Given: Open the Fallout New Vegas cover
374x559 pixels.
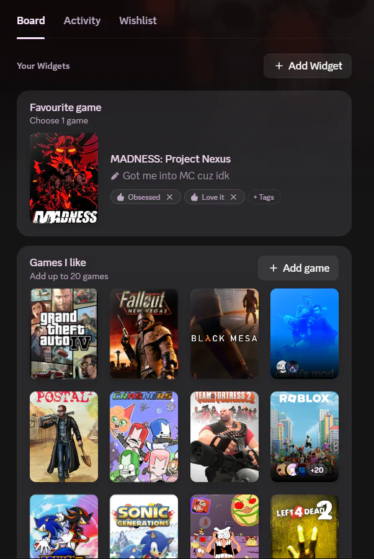Looking at the screenshot, I should (x=144, y=334).
